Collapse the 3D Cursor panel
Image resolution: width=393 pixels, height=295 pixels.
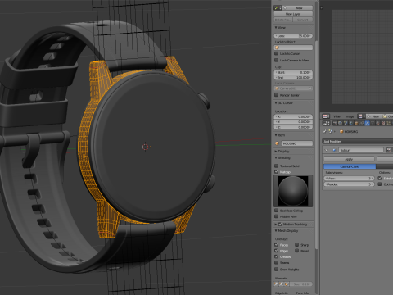tap(276, 103)
